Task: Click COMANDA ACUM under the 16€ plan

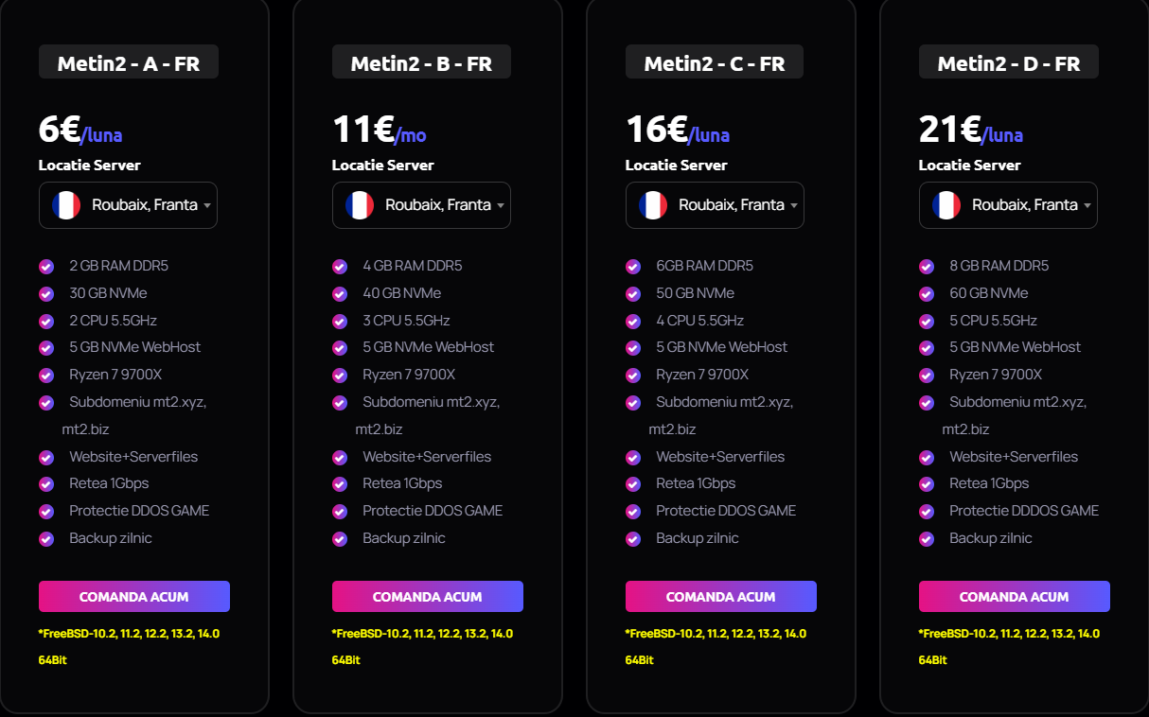Action: 721,597
